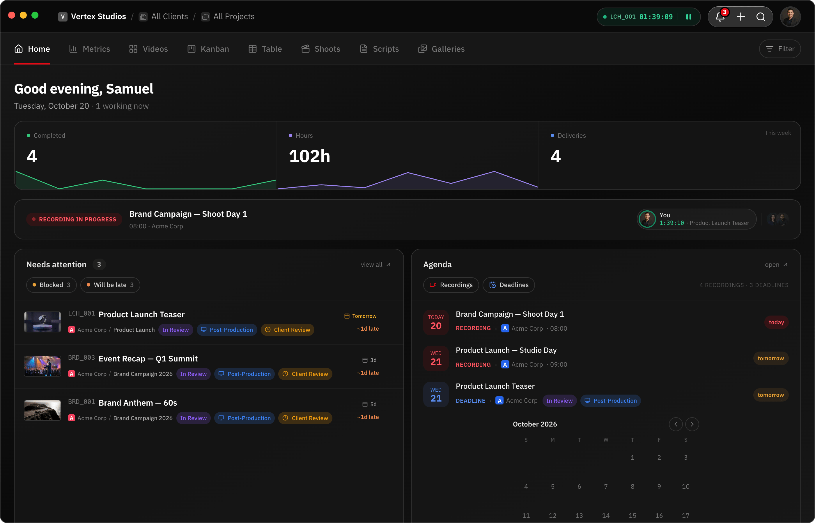
Task: Toggle the Deadlines agenda filter
Action: coord(509,285)
